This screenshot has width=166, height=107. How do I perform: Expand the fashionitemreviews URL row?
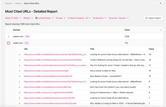[19, 60]
